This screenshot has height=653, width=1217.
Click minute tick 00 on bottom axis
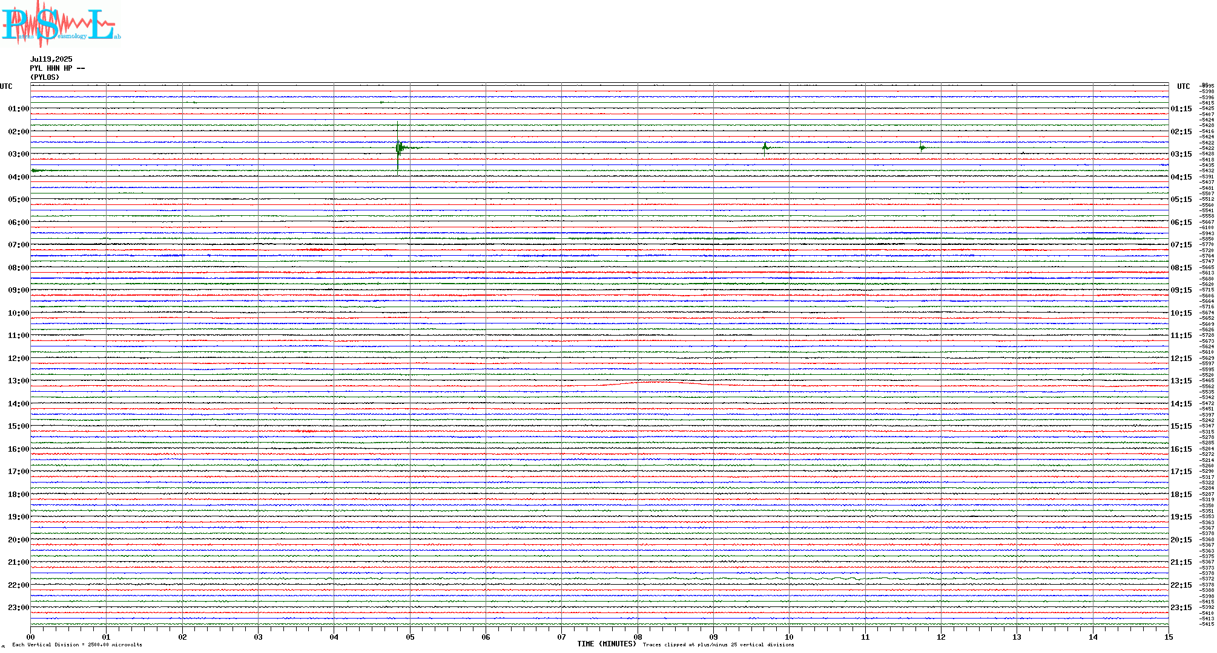(x=30, y=637)
